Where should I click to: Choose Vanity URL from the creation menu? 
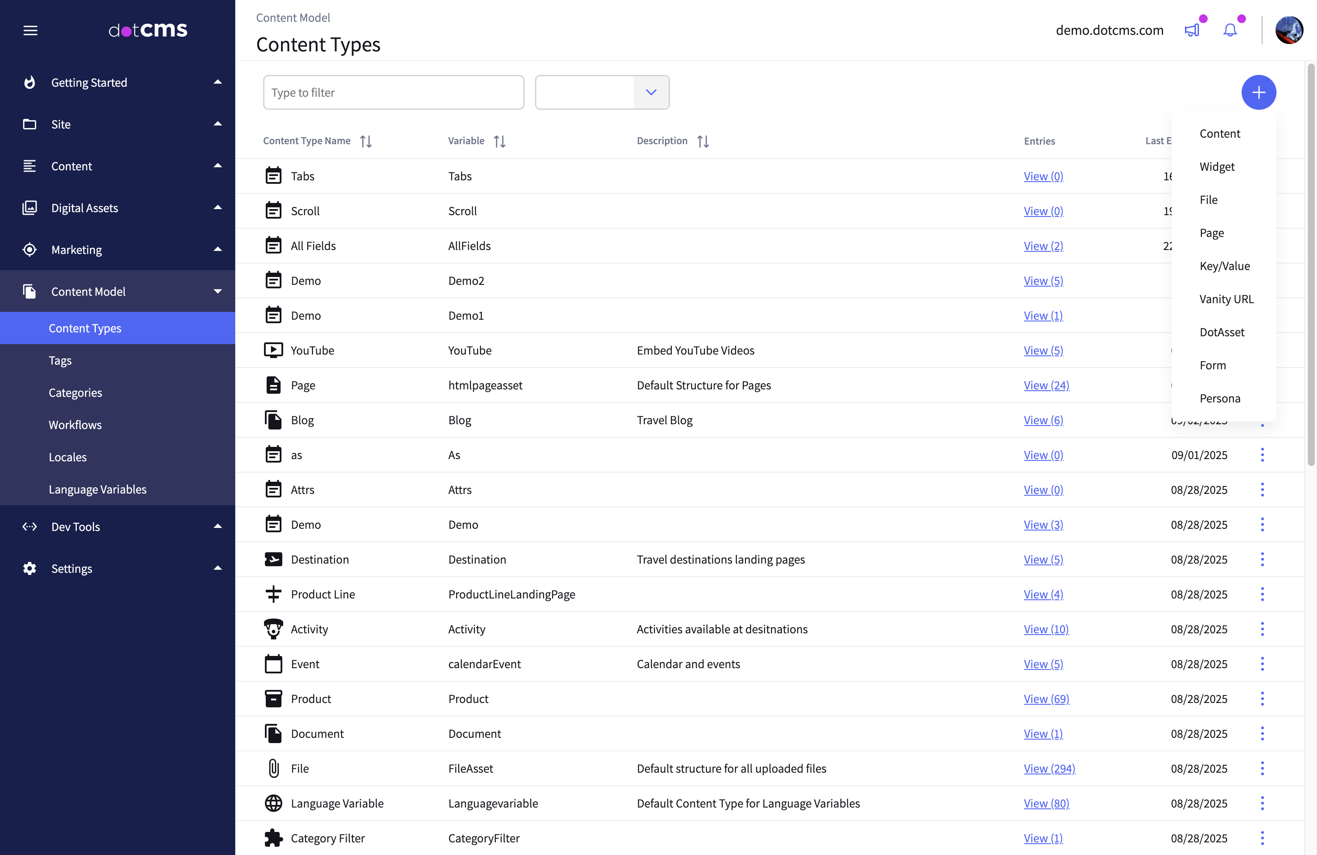tap(1226, 299)
